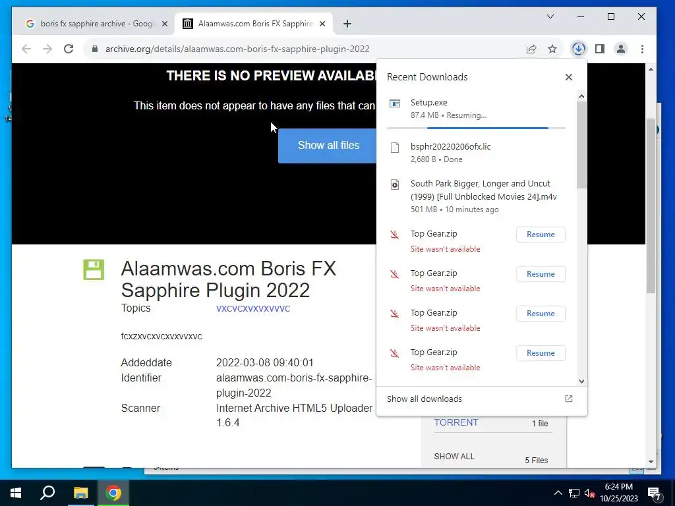Click the downloads list scroll-up arrow
The width and height of the screenshot is (675, 506).
tap(581, 96)
